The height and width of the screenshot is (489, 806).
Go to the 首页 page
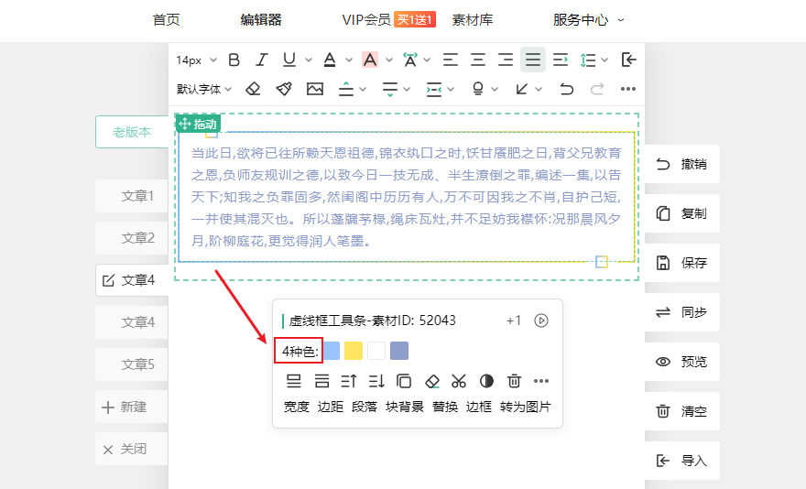point(166,20)
